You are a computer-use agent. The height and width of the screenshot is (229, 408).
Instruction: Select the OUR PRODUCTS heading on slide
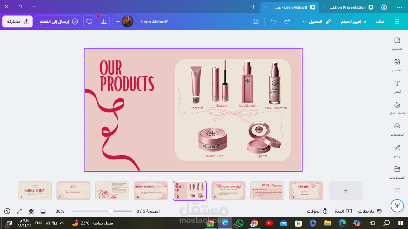pos(127,76)
